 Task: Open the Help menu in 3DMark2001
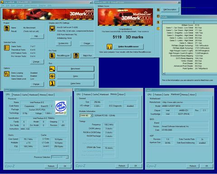49,5
